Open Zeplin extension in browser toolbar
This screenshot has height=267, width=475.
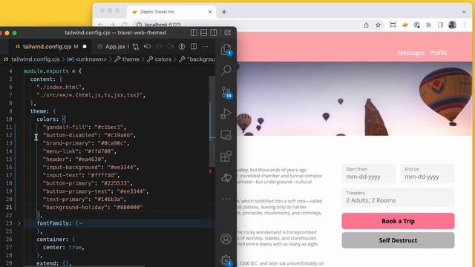(404, 24)
